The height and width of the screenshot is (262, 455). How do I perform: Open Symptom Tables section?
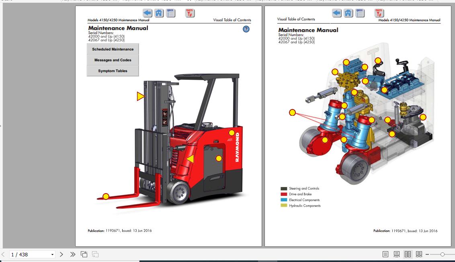coord(113,71)
